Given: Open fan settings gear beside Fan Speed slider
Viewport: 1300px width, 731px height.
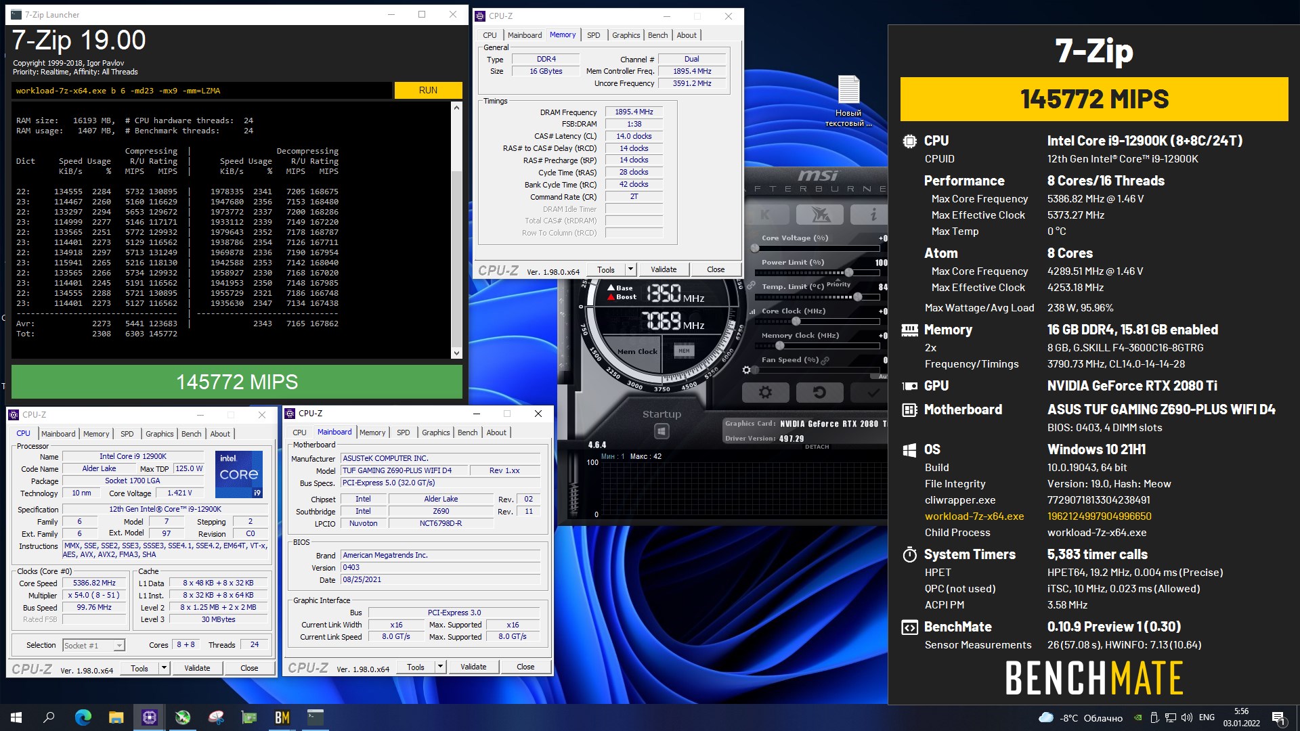Looking at the screenshot, I should [746, 370].
